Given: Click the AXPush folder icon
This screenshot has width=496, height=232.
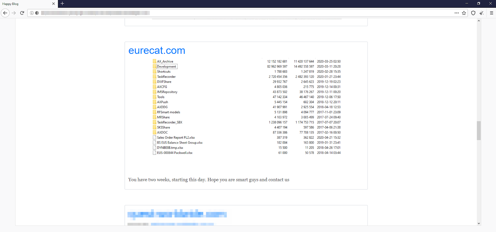Looking at the screenshot, I should [154, 102].
